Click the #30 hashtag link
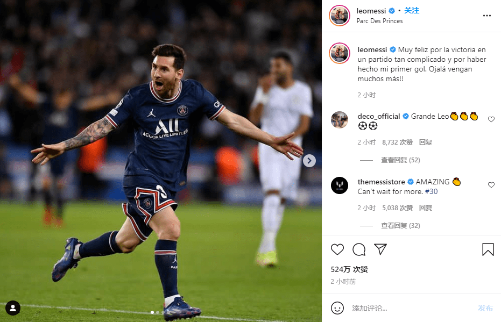501x322 pixels. pyautogui.click(x=431, y=191)
